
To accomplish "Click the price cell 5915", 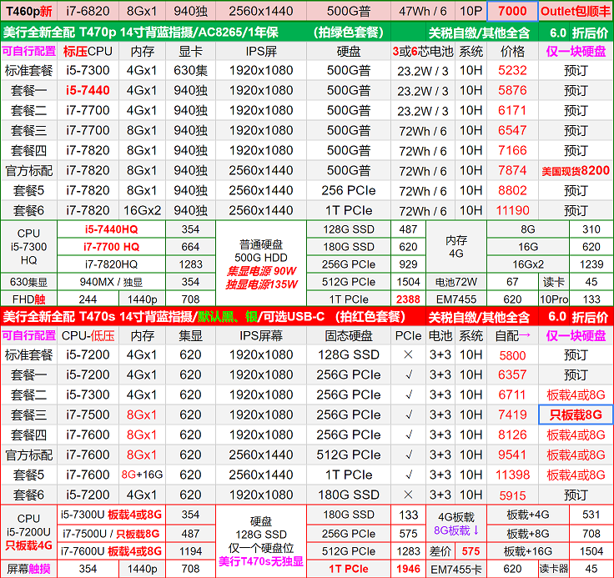I will point(512,495).
